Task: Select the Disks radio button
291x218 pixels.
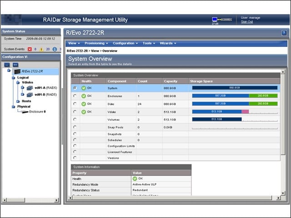Action: [x=75, y=104]
